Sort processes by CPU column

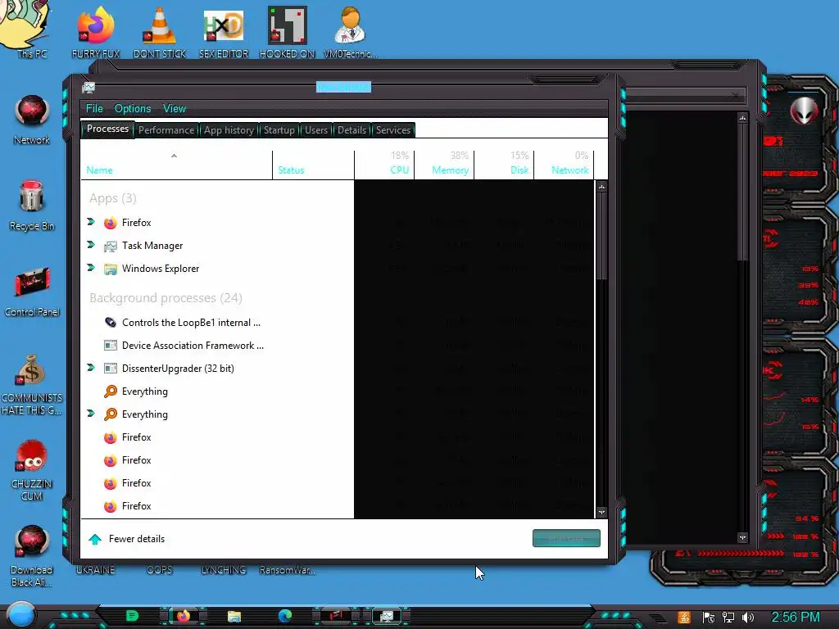click(384, 165)
